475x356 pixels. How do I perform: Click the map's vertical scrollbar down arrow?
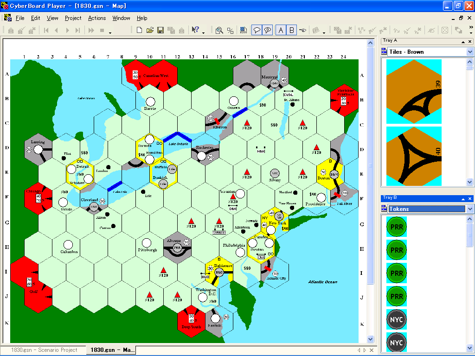[x=371, y=339]
